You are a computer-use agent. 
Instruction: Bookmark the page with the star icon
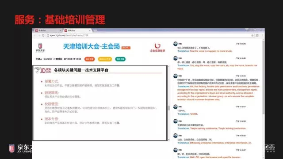[x=252, y=35]
